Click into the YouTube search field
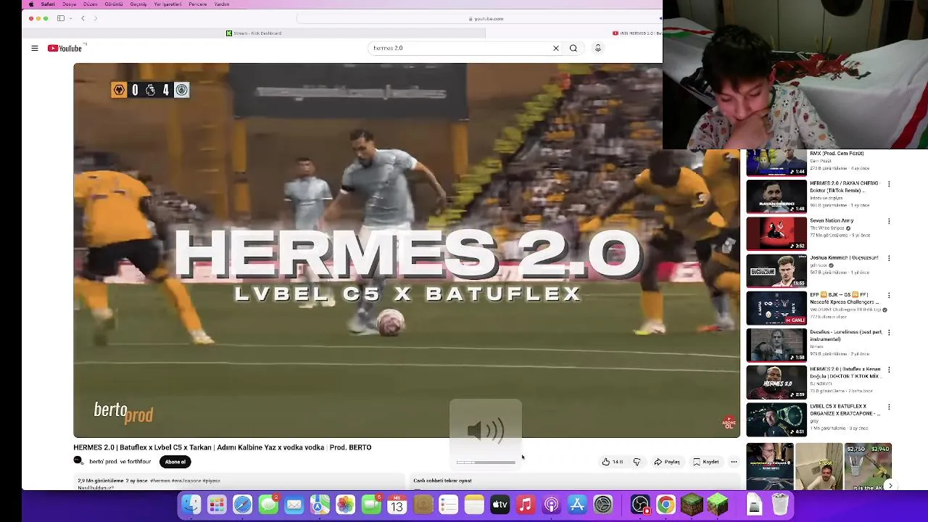This screenshot has height=522, width=928. [x=460, y=48]
